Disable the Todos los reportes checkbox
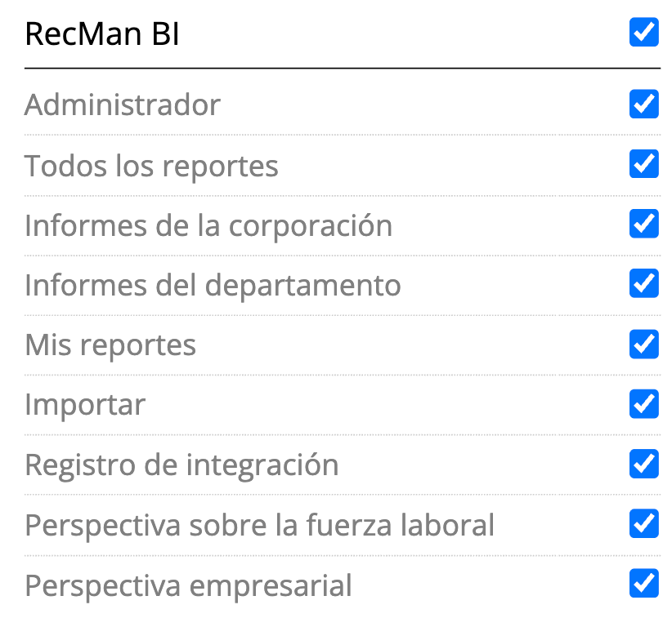 coord(643,164)
